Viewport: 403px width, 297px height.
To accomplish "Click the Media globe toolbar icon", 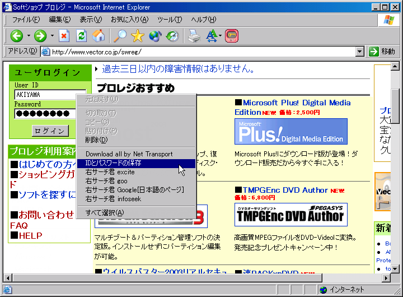I will pyautogui.click(x=155, y=36).
